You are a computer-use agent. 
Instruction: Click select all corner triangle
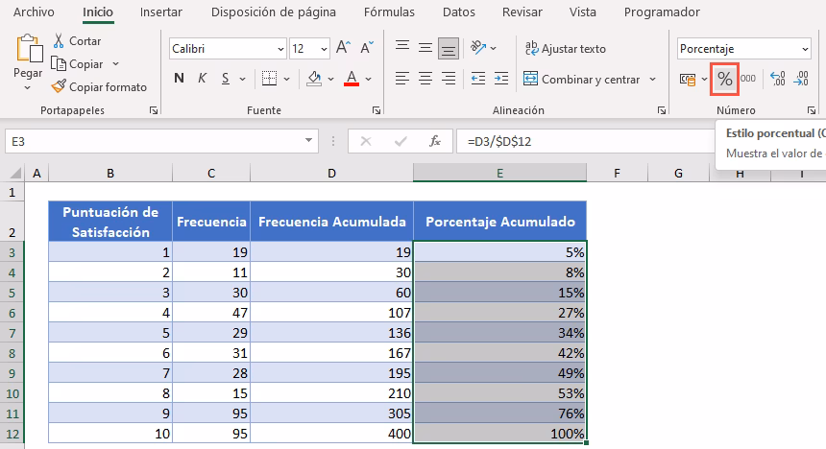tap(15, 173)
